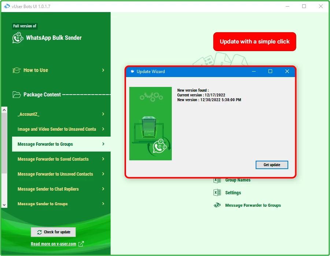Expand the Message Forwarder to Groups chevron
Viewport: 330px width, 256px height.
coord(103,144)
